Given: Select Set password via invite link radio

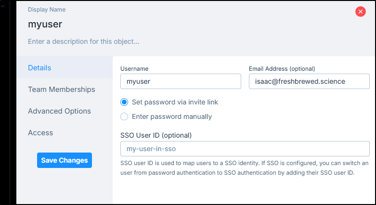Looking at the screenshot, I should coord(124,102).
